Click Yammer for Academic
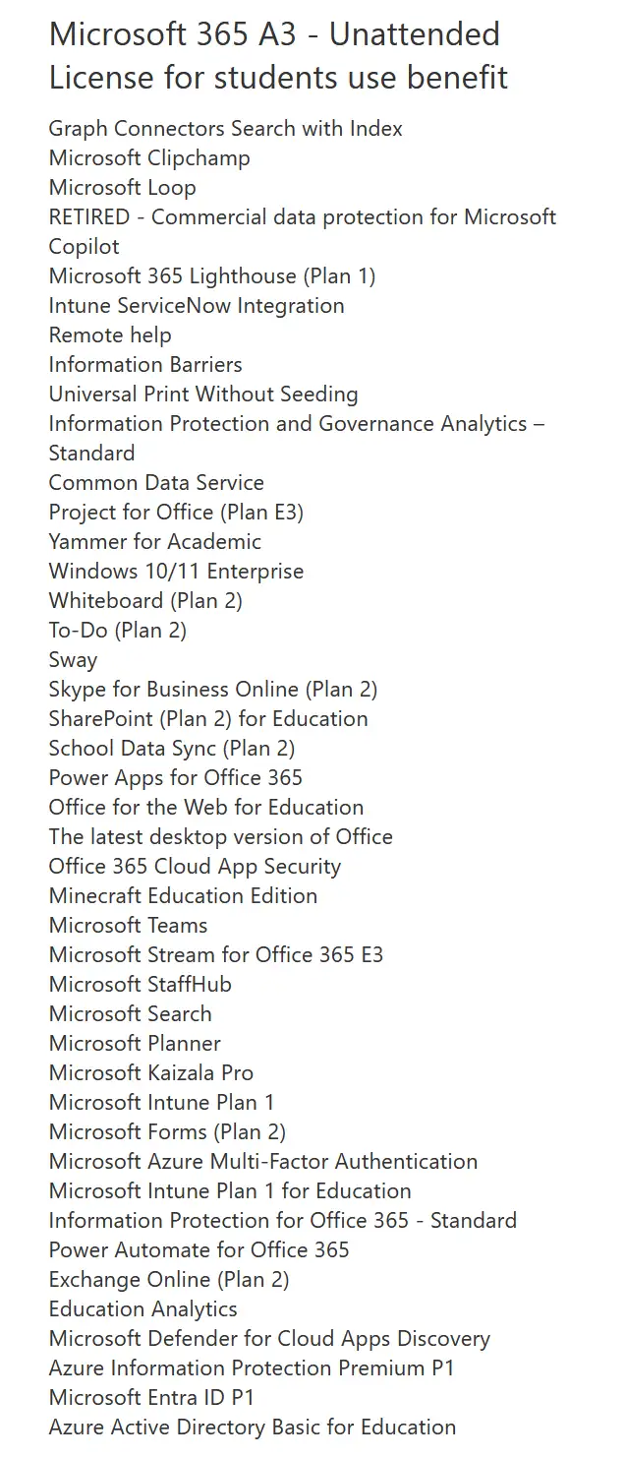This screenshot has width=626, height=1458. pos(155,542)
